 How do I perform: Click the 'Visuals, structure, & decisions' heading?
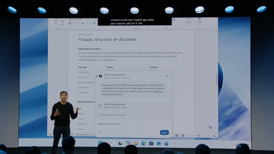[x=107, y=40]
